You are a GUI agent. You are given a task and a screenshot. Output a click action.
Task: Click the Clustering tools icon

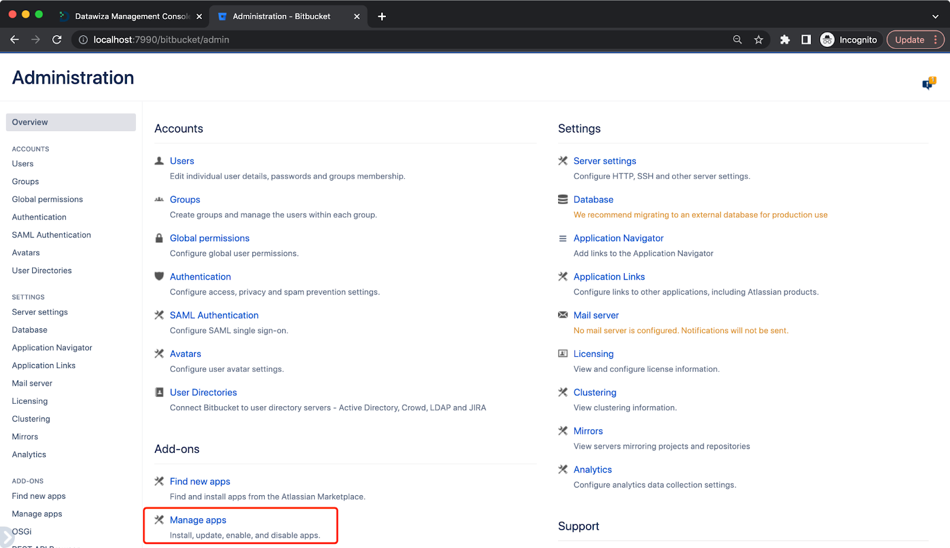(563, 392)
